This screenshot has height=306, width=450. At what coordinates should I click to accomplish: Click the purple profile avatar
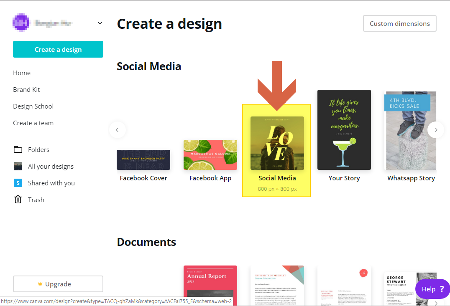pos(21,23)
